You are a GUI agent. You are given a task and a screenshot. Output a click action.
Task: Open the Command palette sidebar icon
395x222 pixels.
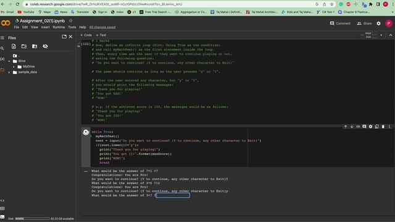tap(2, 208)
